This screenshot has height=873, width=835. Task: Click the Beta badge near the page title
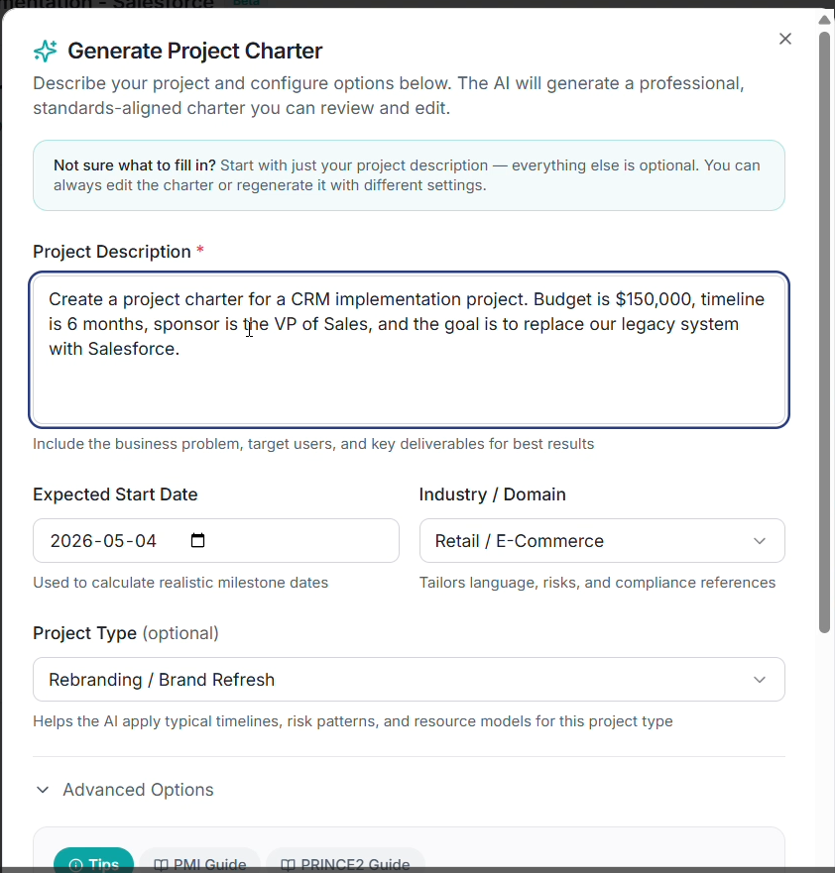pos(246,3)
